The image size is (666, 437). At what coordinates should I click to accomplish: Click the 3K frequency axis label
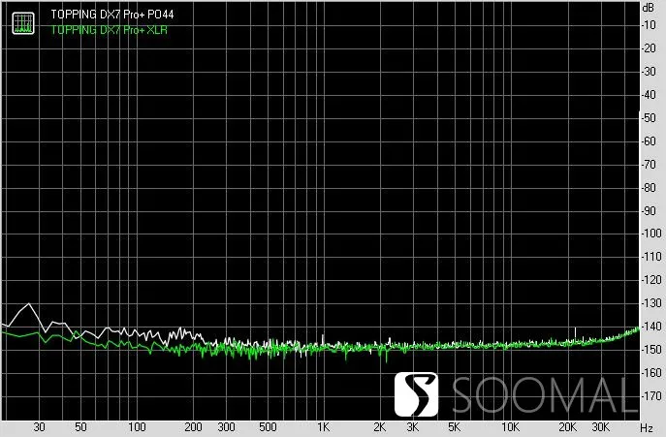412,427
